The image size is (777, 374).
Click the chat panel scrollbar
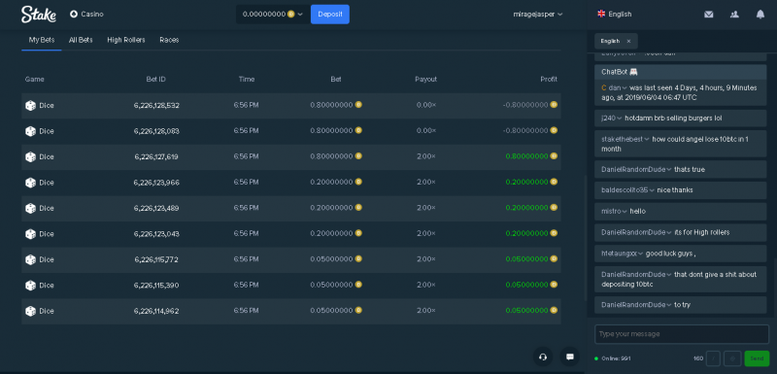point(774,288)
